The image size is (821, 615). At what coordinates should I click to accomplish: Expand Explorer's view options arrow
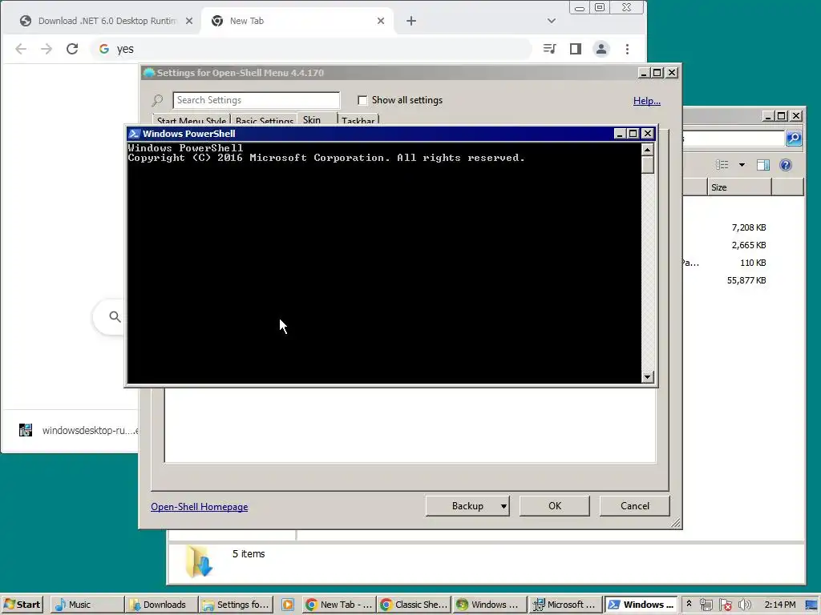(x=742, y=165)
